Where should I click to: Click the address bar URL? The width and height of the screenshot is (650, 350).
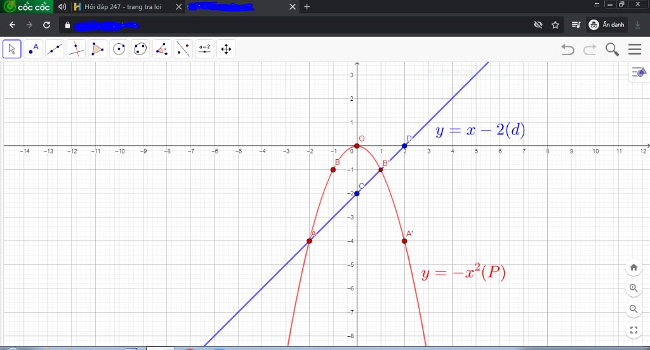pyautogui.click(x=107, y=25)
